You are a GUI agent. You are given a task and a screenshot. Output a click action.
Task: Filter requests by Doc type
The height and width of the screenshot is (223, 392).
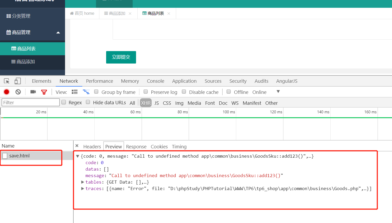pyautogui.click(x=223, y=103)
